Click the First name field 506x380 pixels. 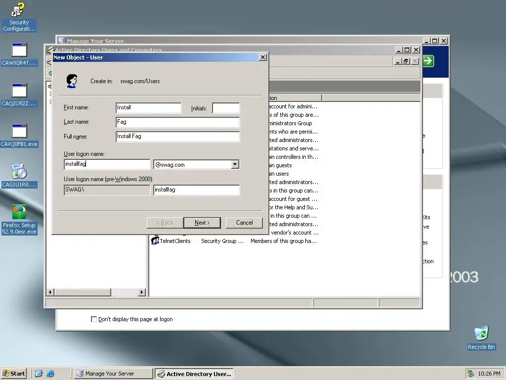coord(148,108)
